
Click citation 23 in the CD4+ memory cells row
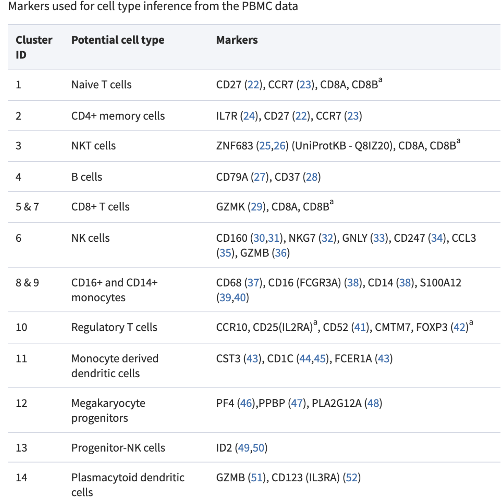pyautogui.click(x=353, y=116)
